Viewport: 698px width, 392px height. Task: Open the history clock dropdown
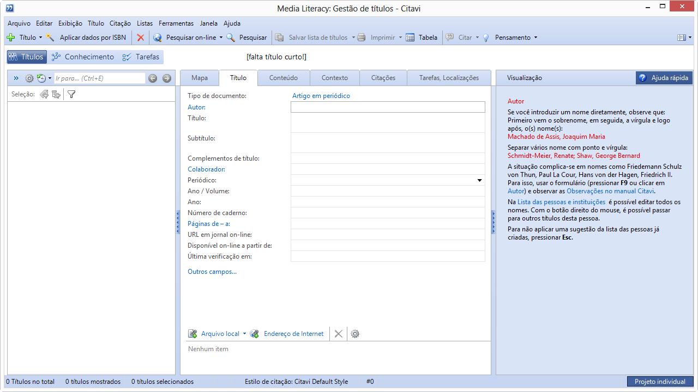pyautogui.click(x=44, y=78)
